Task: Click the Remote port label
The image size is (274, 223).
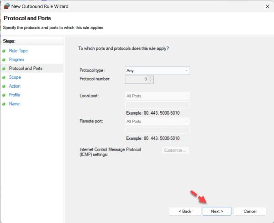Action: coord(91,121)
